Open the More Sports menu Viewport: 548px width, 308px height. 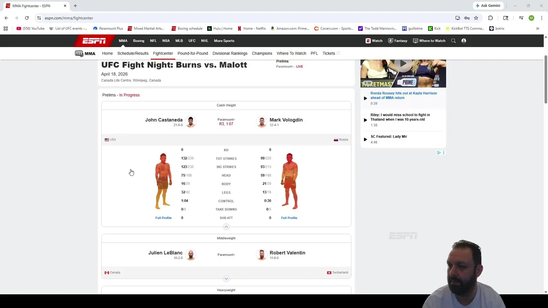224,41
